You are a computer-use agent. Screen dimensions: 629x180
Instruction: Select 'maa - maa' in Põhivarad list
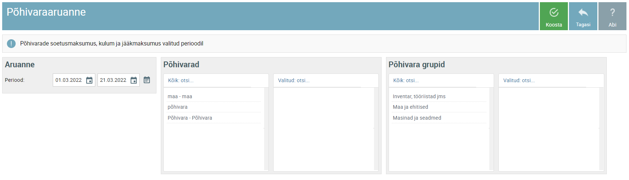coord(180,96)
